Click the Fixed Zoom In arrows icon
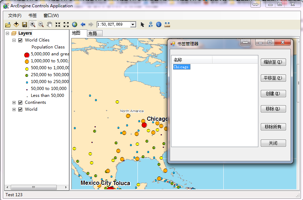Viewport: 303px width, 200px height. pos(58,25)
